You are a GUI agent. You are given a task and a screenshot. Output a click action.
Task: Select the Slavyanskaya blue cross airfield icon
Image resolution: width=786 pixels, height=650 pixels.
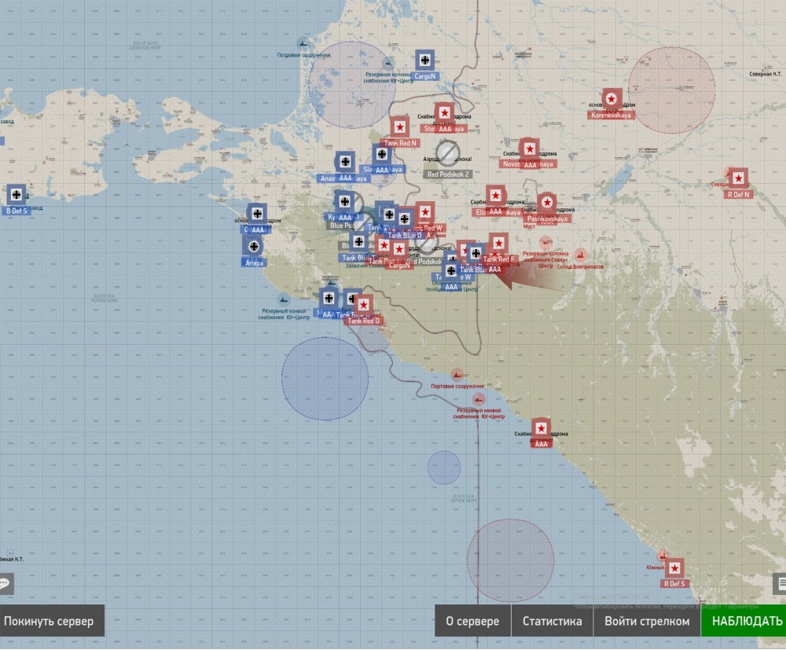click(x=382, y=154)
